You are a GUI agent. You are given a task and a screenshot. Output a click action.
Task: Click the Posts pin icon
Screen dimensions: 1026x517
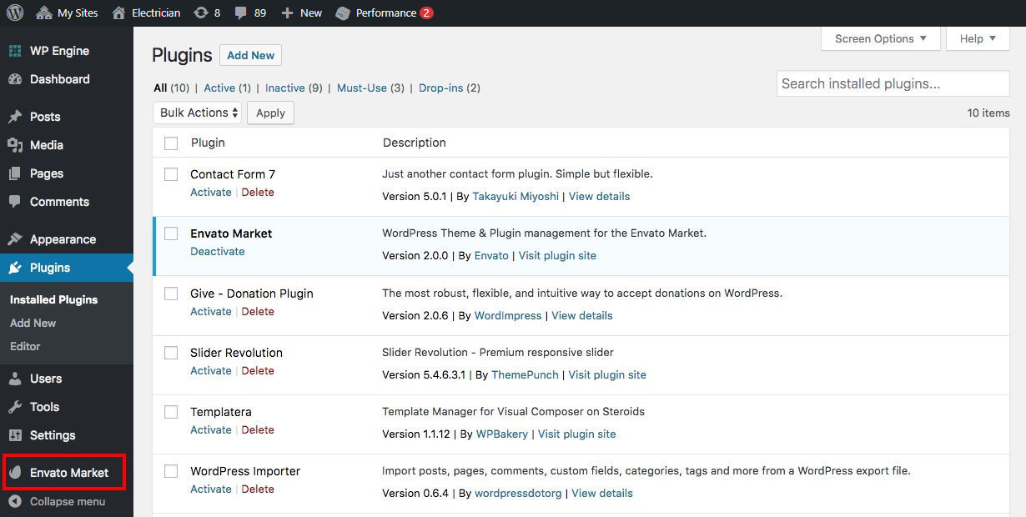coord(15,117)
